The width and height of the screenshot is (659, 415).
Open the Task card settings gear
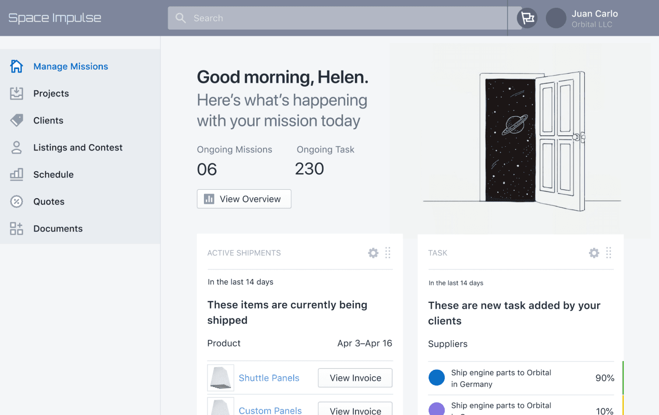(x=594, y=253)
